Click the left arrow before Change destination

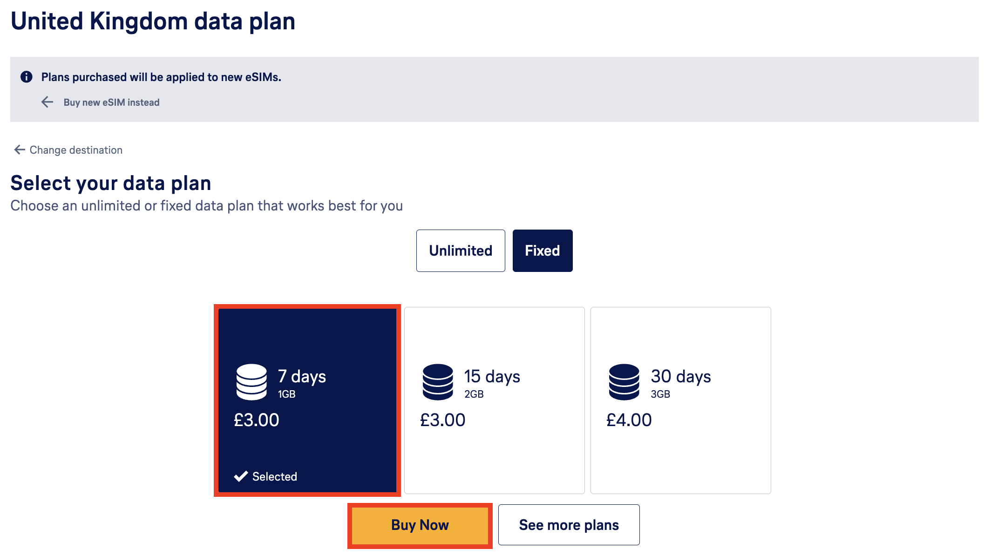click(20, 149)
